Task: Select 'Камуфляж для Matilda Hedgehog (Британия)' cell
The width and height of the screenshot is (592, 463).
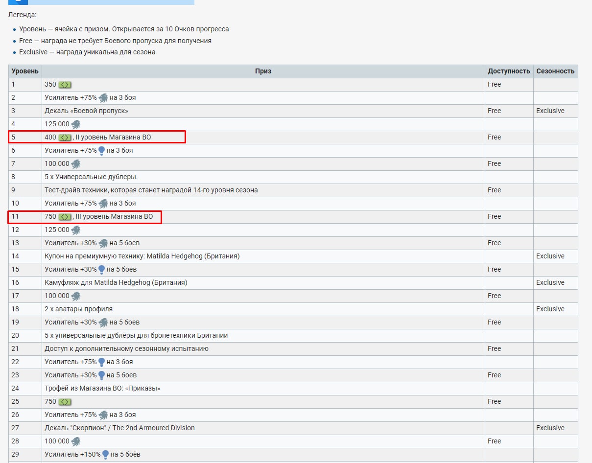Action: (x=263, y=283)
